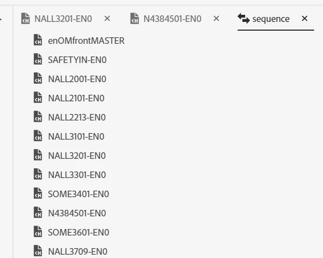This screenshot has width=323, height=258.
Task: Select NALL3101-EN0 topic entry
Action: tap(76, 136)
